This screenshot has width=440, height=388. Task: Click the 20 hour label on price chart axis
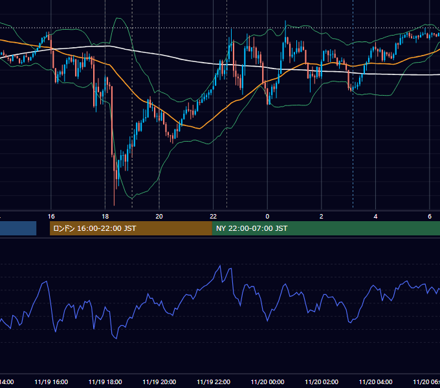159,217
